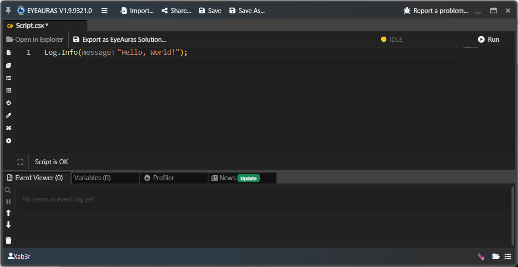
Task: Open the grid tool in the left sidebar
Action: [x=8, y=90]
